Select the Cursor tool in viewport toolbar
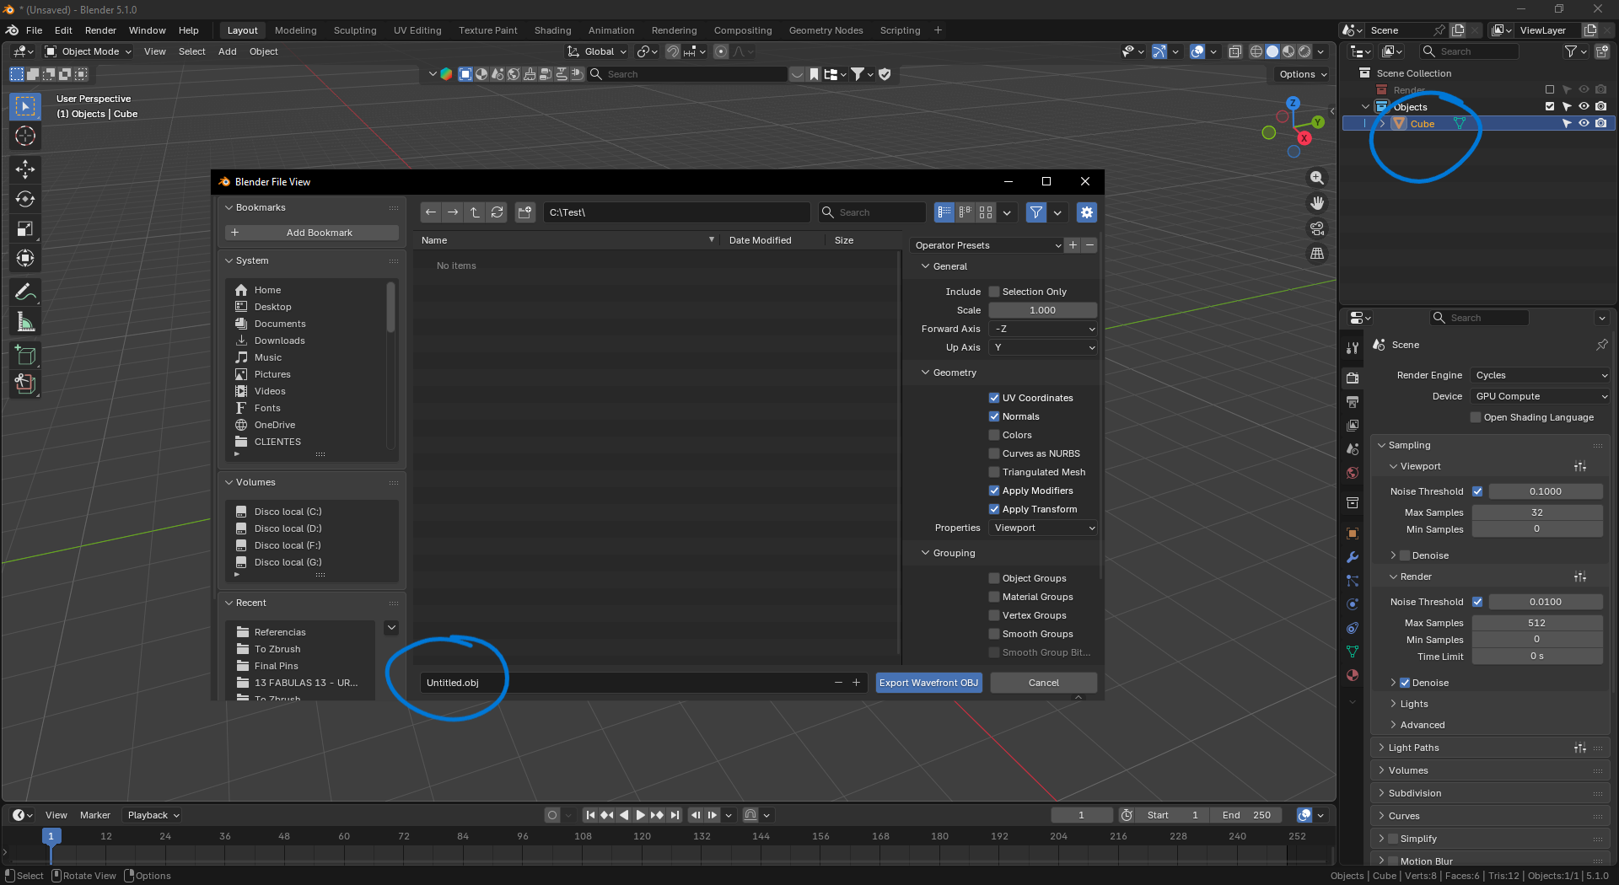Viewport: 1619px width, 885px height. click(x=25, y=137)
